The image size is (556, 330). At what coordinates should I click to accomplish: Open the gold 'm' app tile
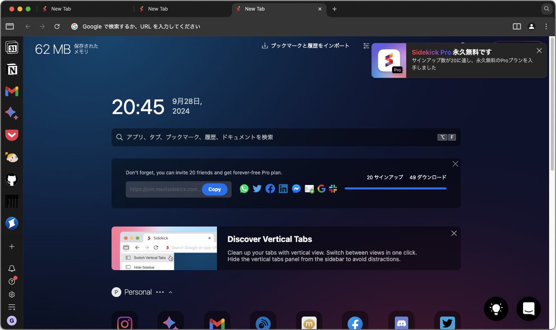click(x=309, y=320)
